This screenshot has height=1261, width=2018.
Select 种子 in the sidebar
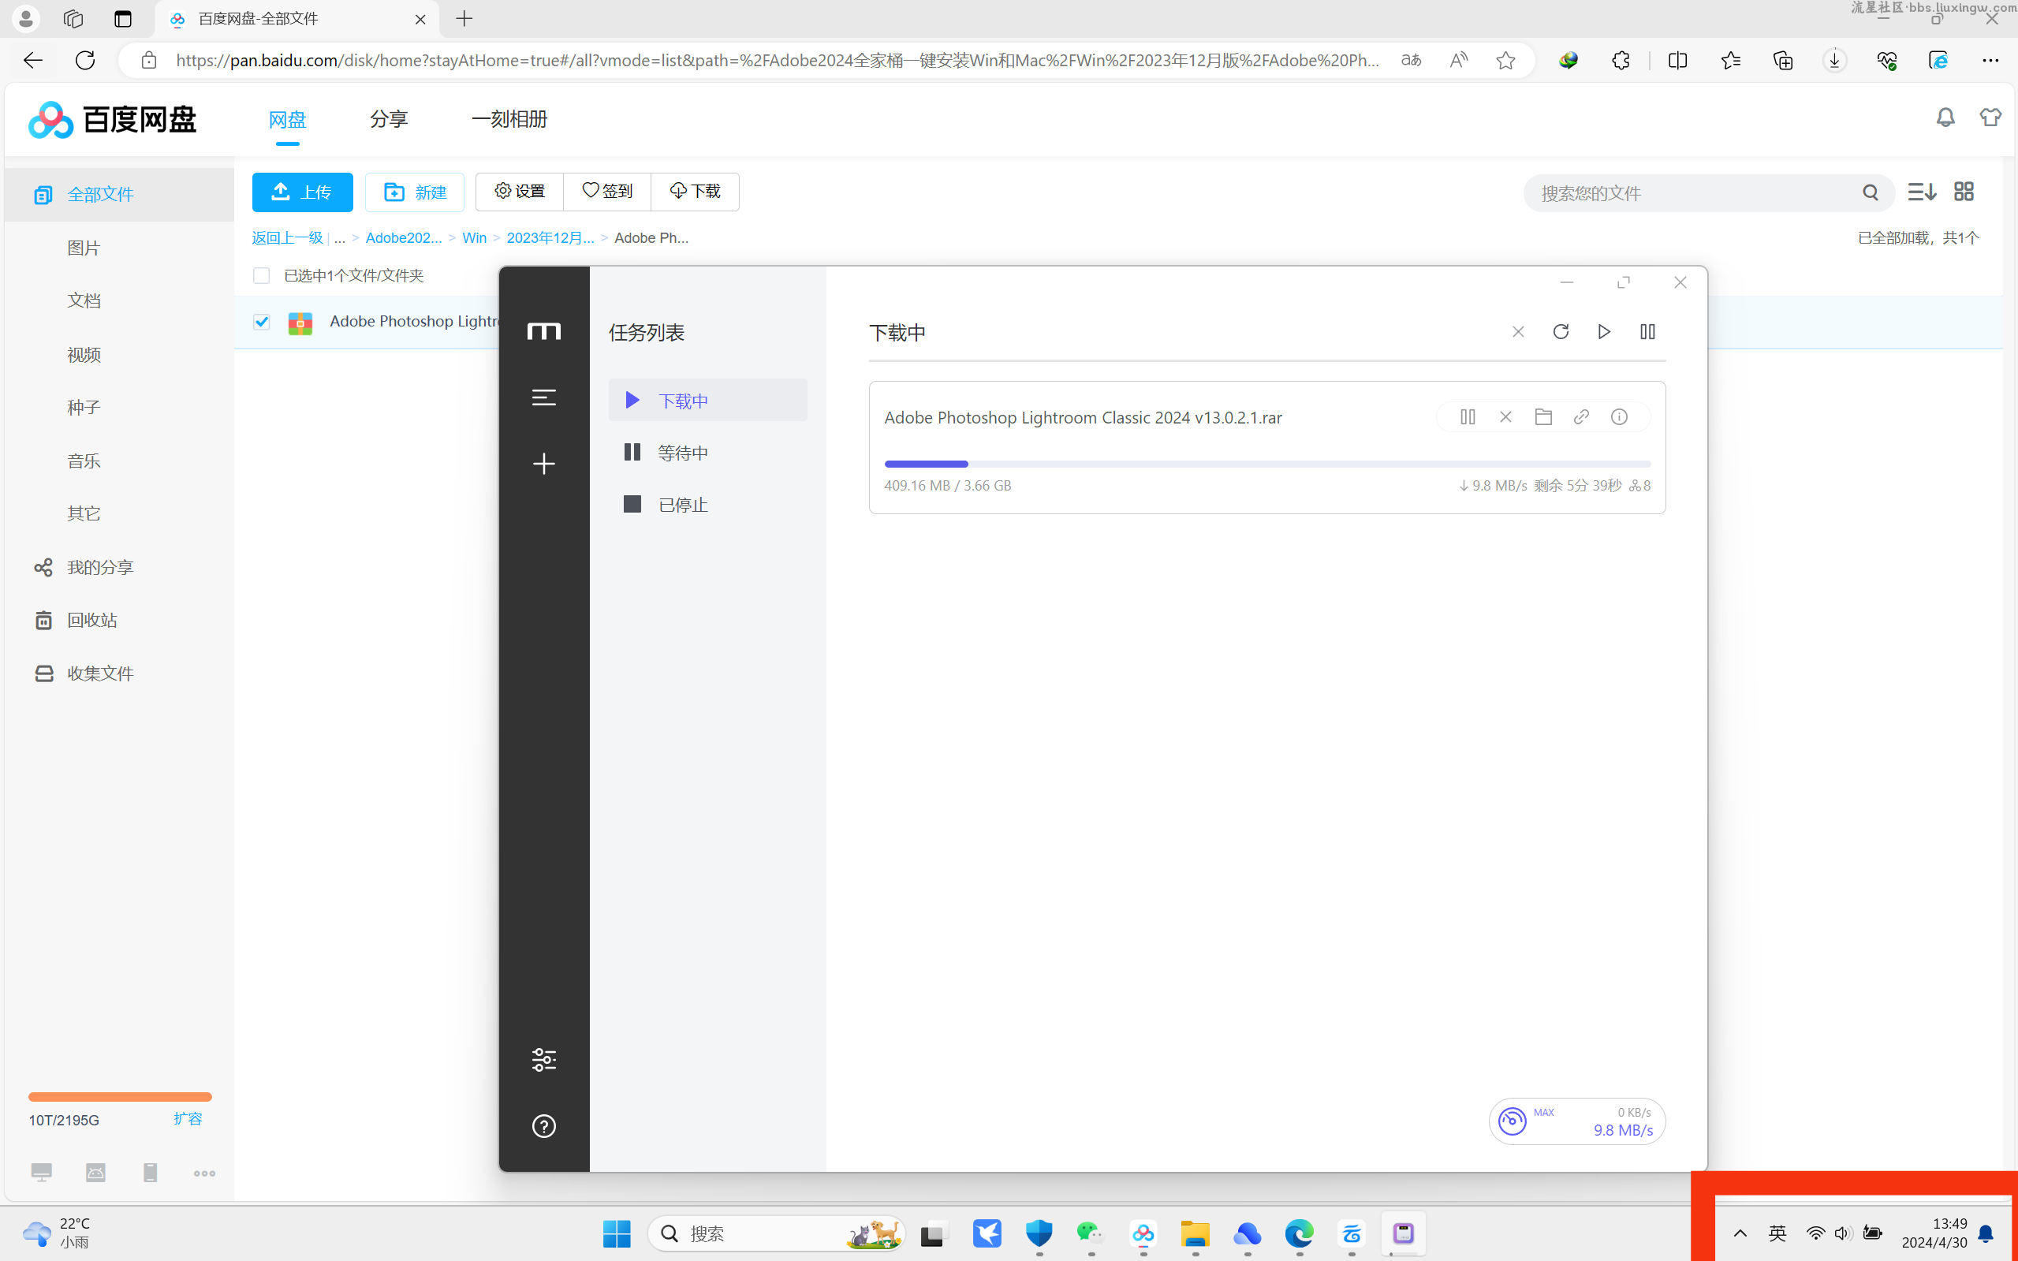84,407
